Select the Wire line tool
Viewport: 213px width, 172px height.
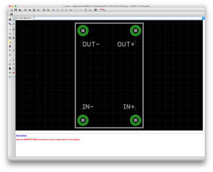click(10, 60)
